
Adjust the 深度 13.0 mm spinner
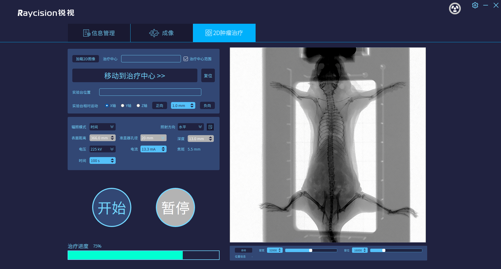coord(201,139)
